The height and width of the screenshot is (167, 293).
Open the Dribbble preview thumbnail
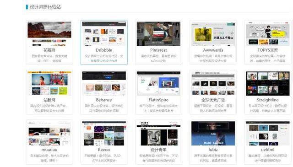[x=104, y=34]
